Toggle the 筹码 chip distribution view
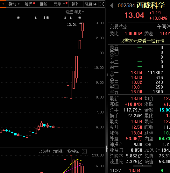 point(29,4)
